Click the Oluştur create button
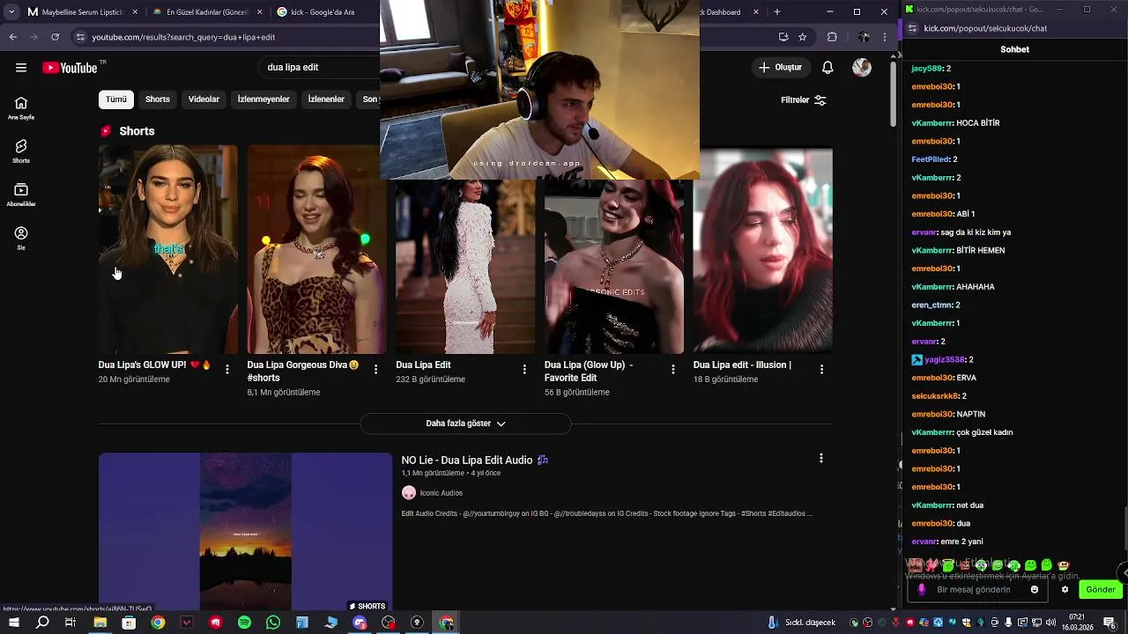This screenshot has width=1128, height=634. [780, 68]
